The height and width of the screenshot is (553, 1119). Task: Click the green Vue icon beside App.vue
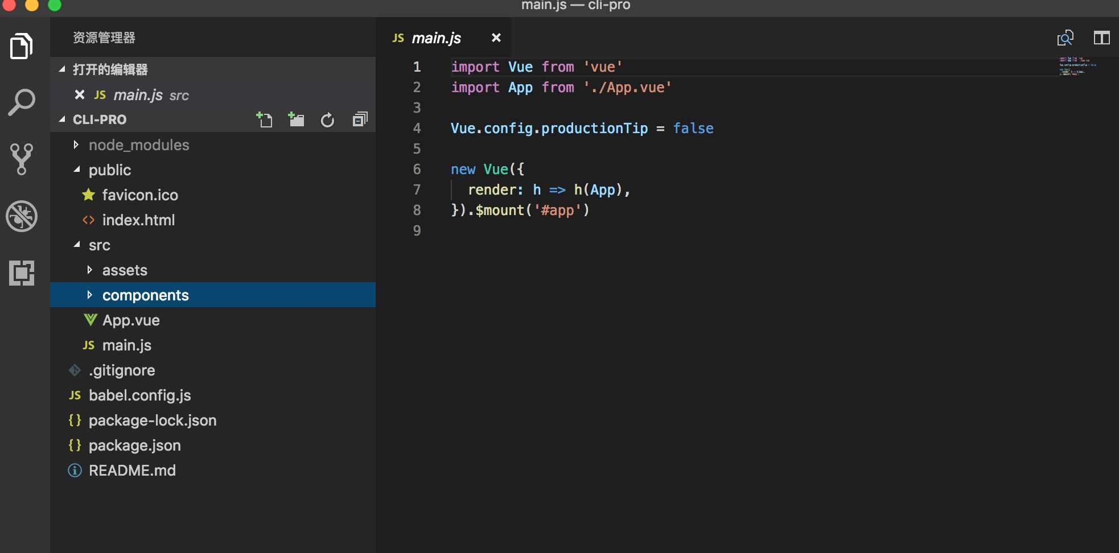coord(90,320)
